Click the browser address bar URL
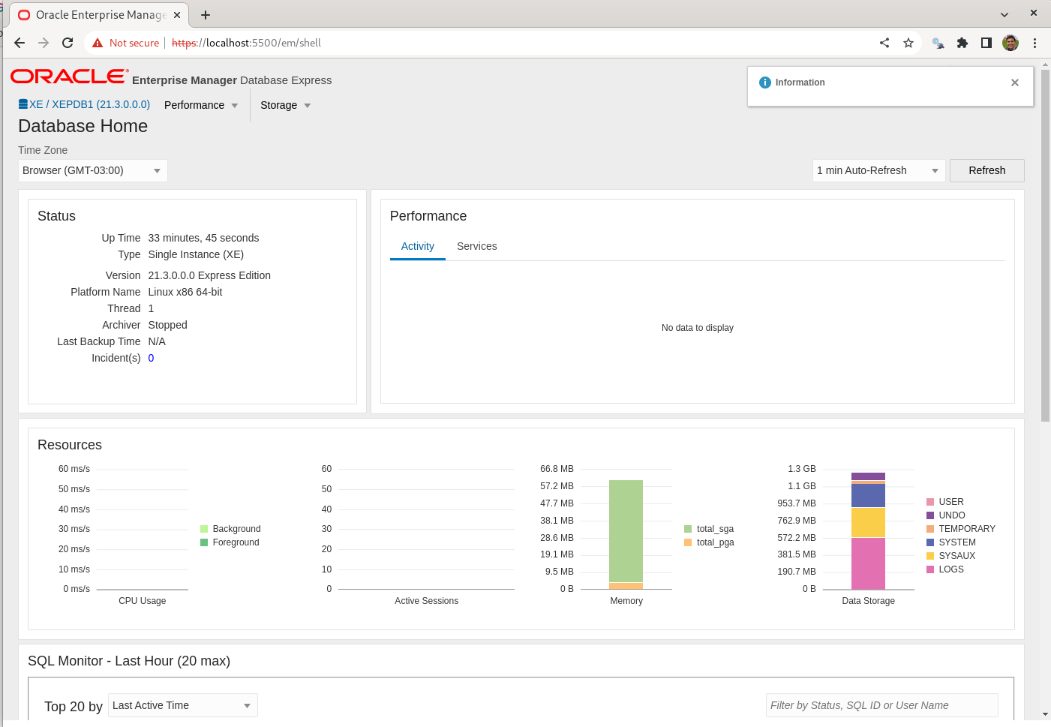 [x=246, y=43]
